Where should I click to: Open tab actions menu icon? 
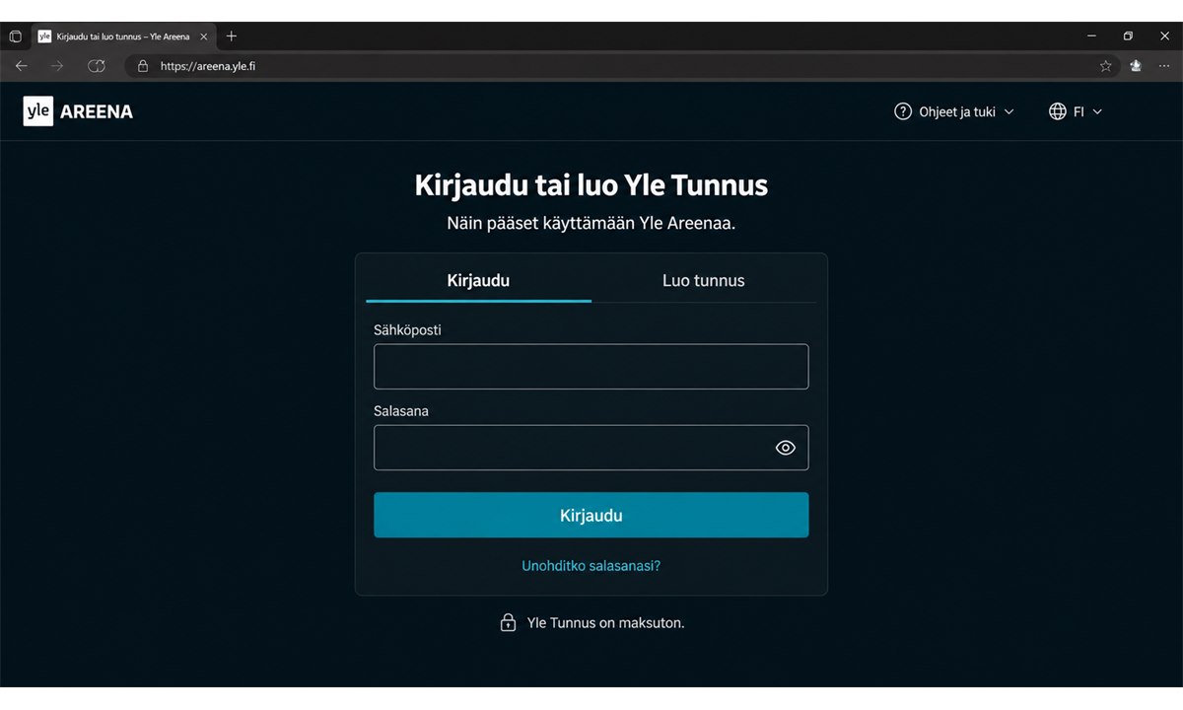coord(15,36)
